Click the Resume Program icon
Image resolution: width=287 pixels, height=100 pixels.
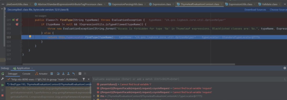pyautogui.click(x=3, y=85)
